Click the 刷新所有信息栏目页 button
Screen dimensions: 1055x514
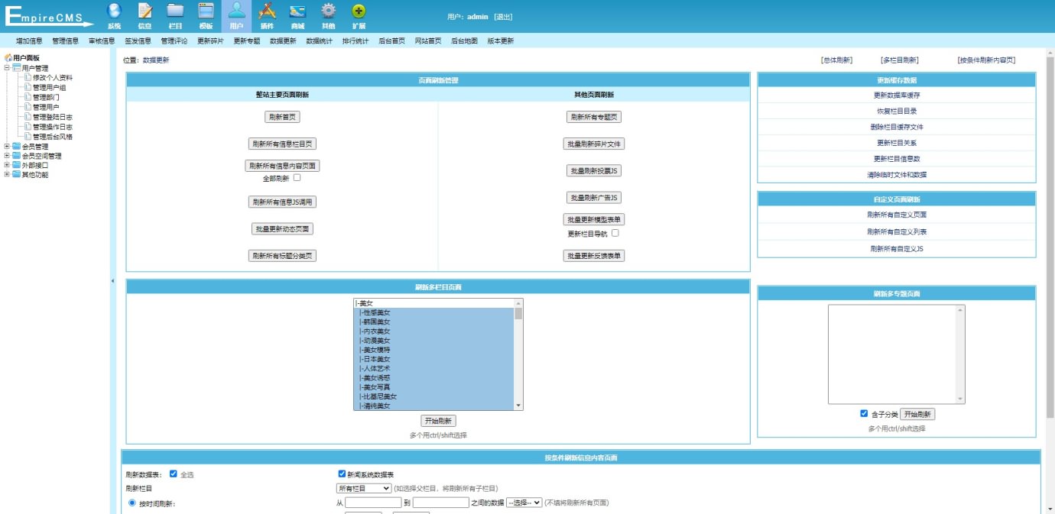pos(282,144)
